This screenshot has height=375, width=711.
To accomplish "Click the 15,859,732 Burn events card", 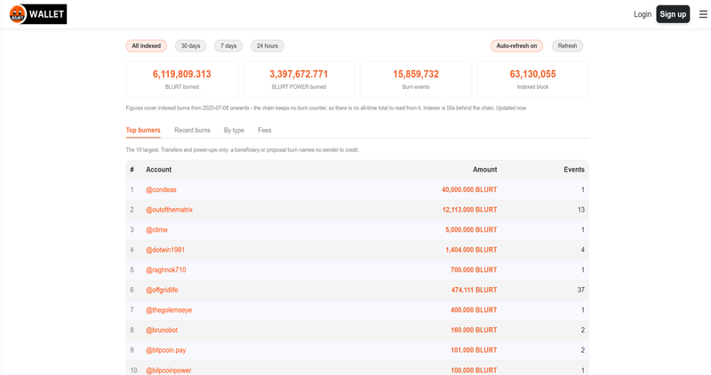I will pyautogui.click(x=416, y=79).
